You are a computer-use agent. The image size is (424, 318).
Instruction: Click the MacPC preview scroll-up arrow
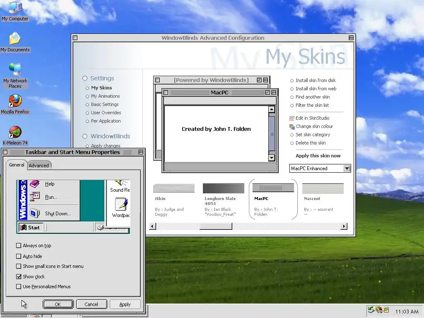[x=272, y=109]
